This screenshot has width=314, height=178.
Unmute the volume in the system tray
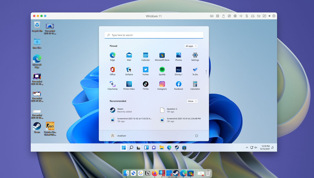(256, 148)
